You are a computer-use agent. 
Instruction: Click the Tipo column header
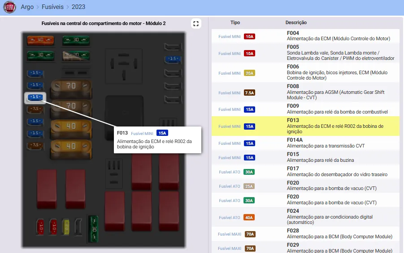235,23
